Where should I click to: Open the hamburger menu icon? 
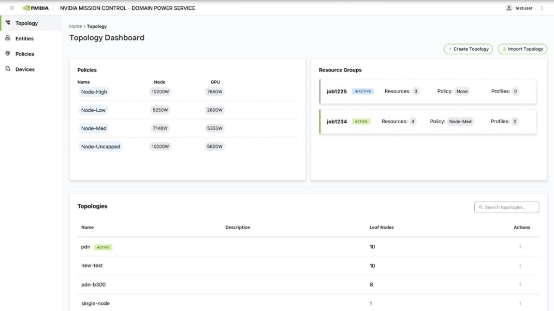click(11, 8)
